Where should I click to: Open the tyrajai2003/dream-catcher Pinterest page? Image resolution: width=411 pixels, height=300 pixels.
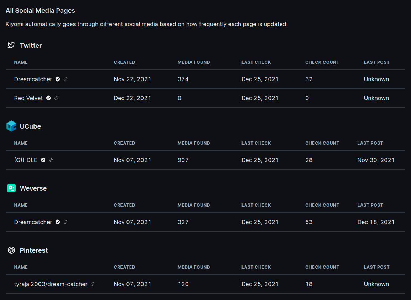(x=51, y=284)
